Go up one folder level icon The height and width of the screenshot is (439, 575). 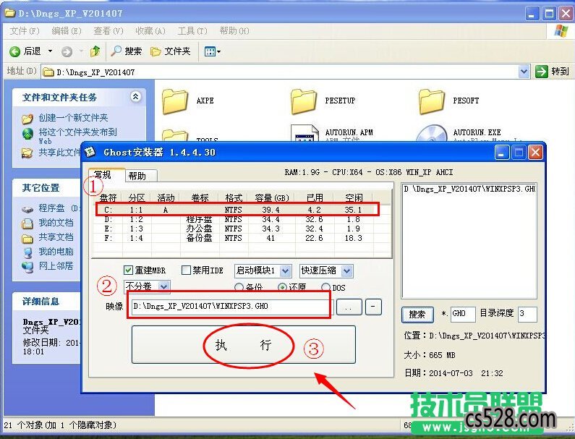[95, 51]
